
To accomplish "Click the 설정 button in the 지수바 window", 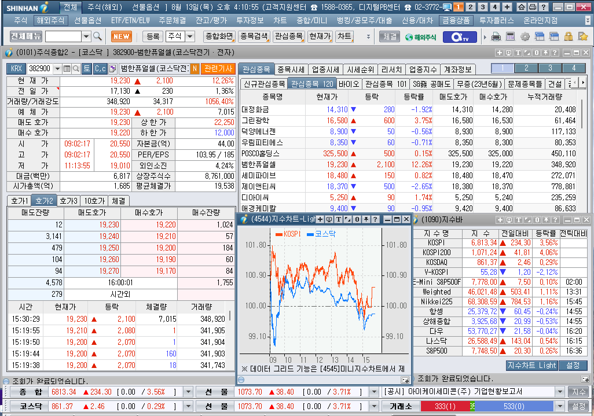I will (573, 366).
